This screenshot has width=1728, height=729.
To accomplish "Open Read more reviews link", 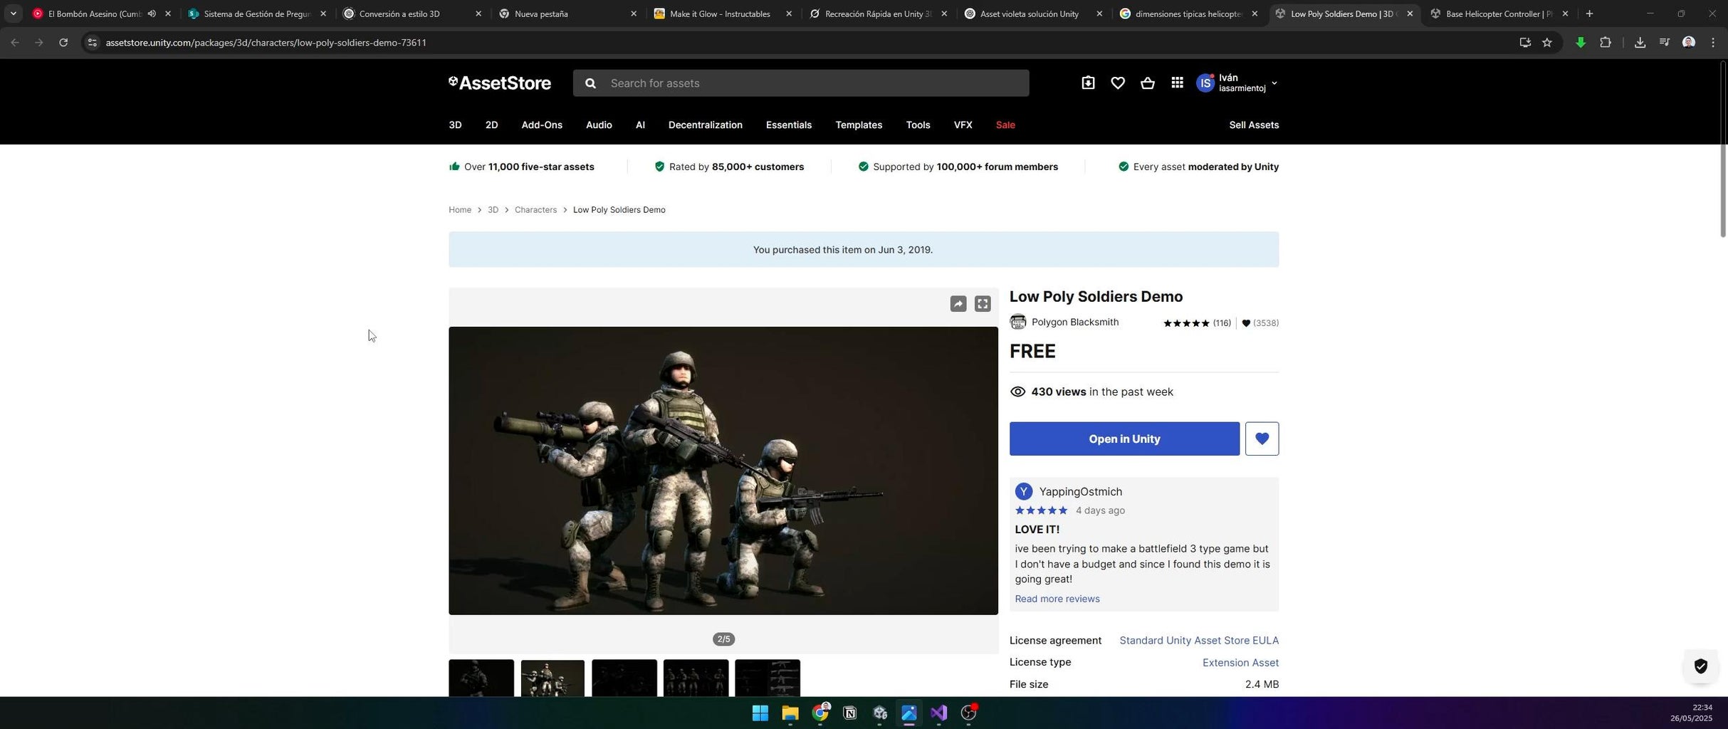I will click(x=1057, y=599).
